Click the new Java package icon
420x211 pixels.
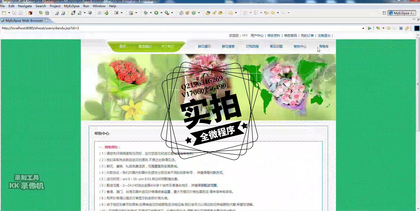pos(187,13)
